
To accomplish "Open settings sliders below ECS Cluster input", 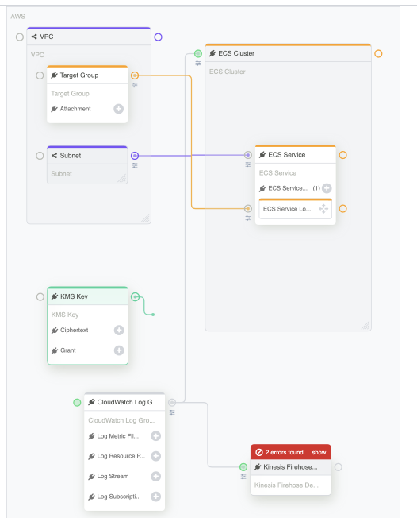I will [197, 63].
